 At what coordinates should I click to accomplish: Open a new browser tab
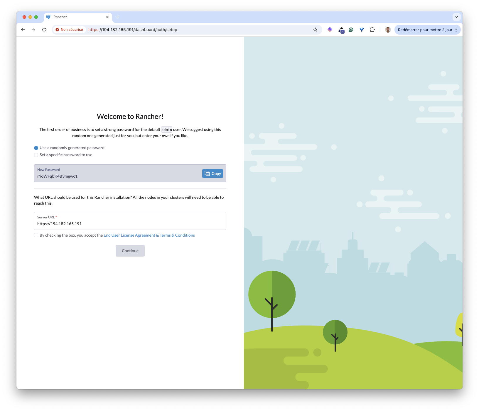(118, 17)
